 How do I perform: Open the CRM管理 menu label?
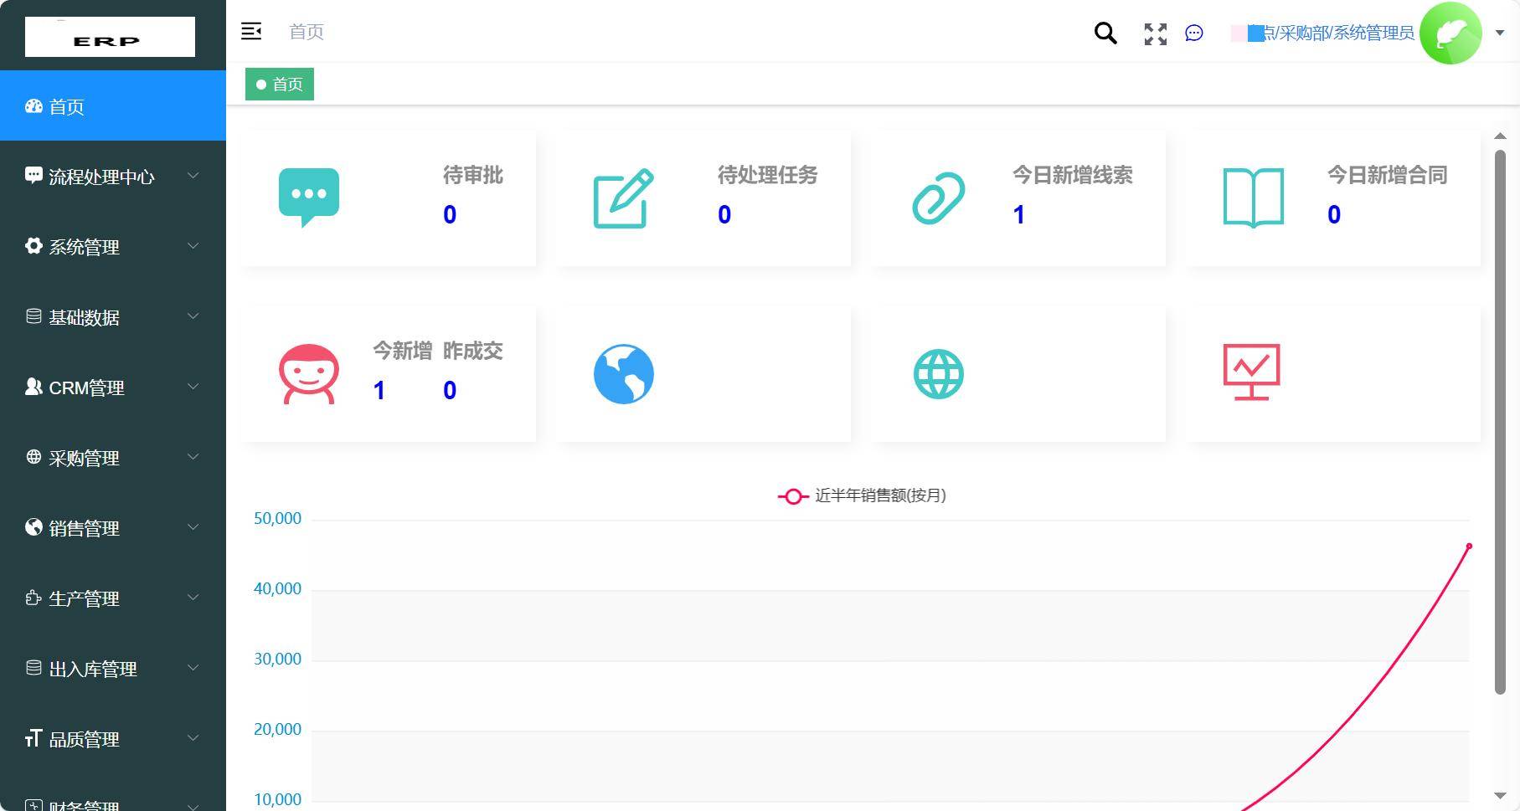86,388
